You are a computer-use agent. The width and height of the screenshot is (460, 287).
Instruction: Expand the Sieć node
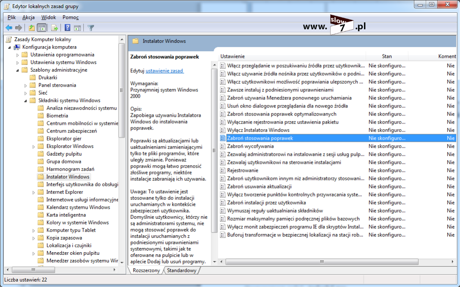click(25, 93)
